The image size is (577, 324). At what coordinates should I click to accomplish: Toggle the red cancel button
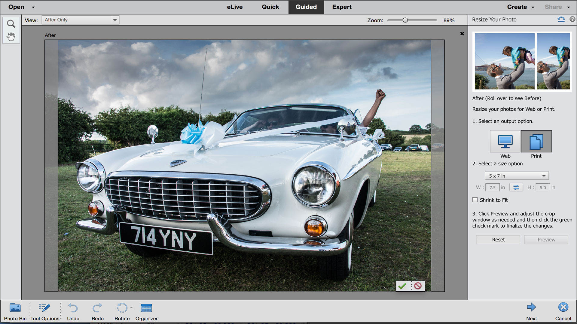point(417,286)
